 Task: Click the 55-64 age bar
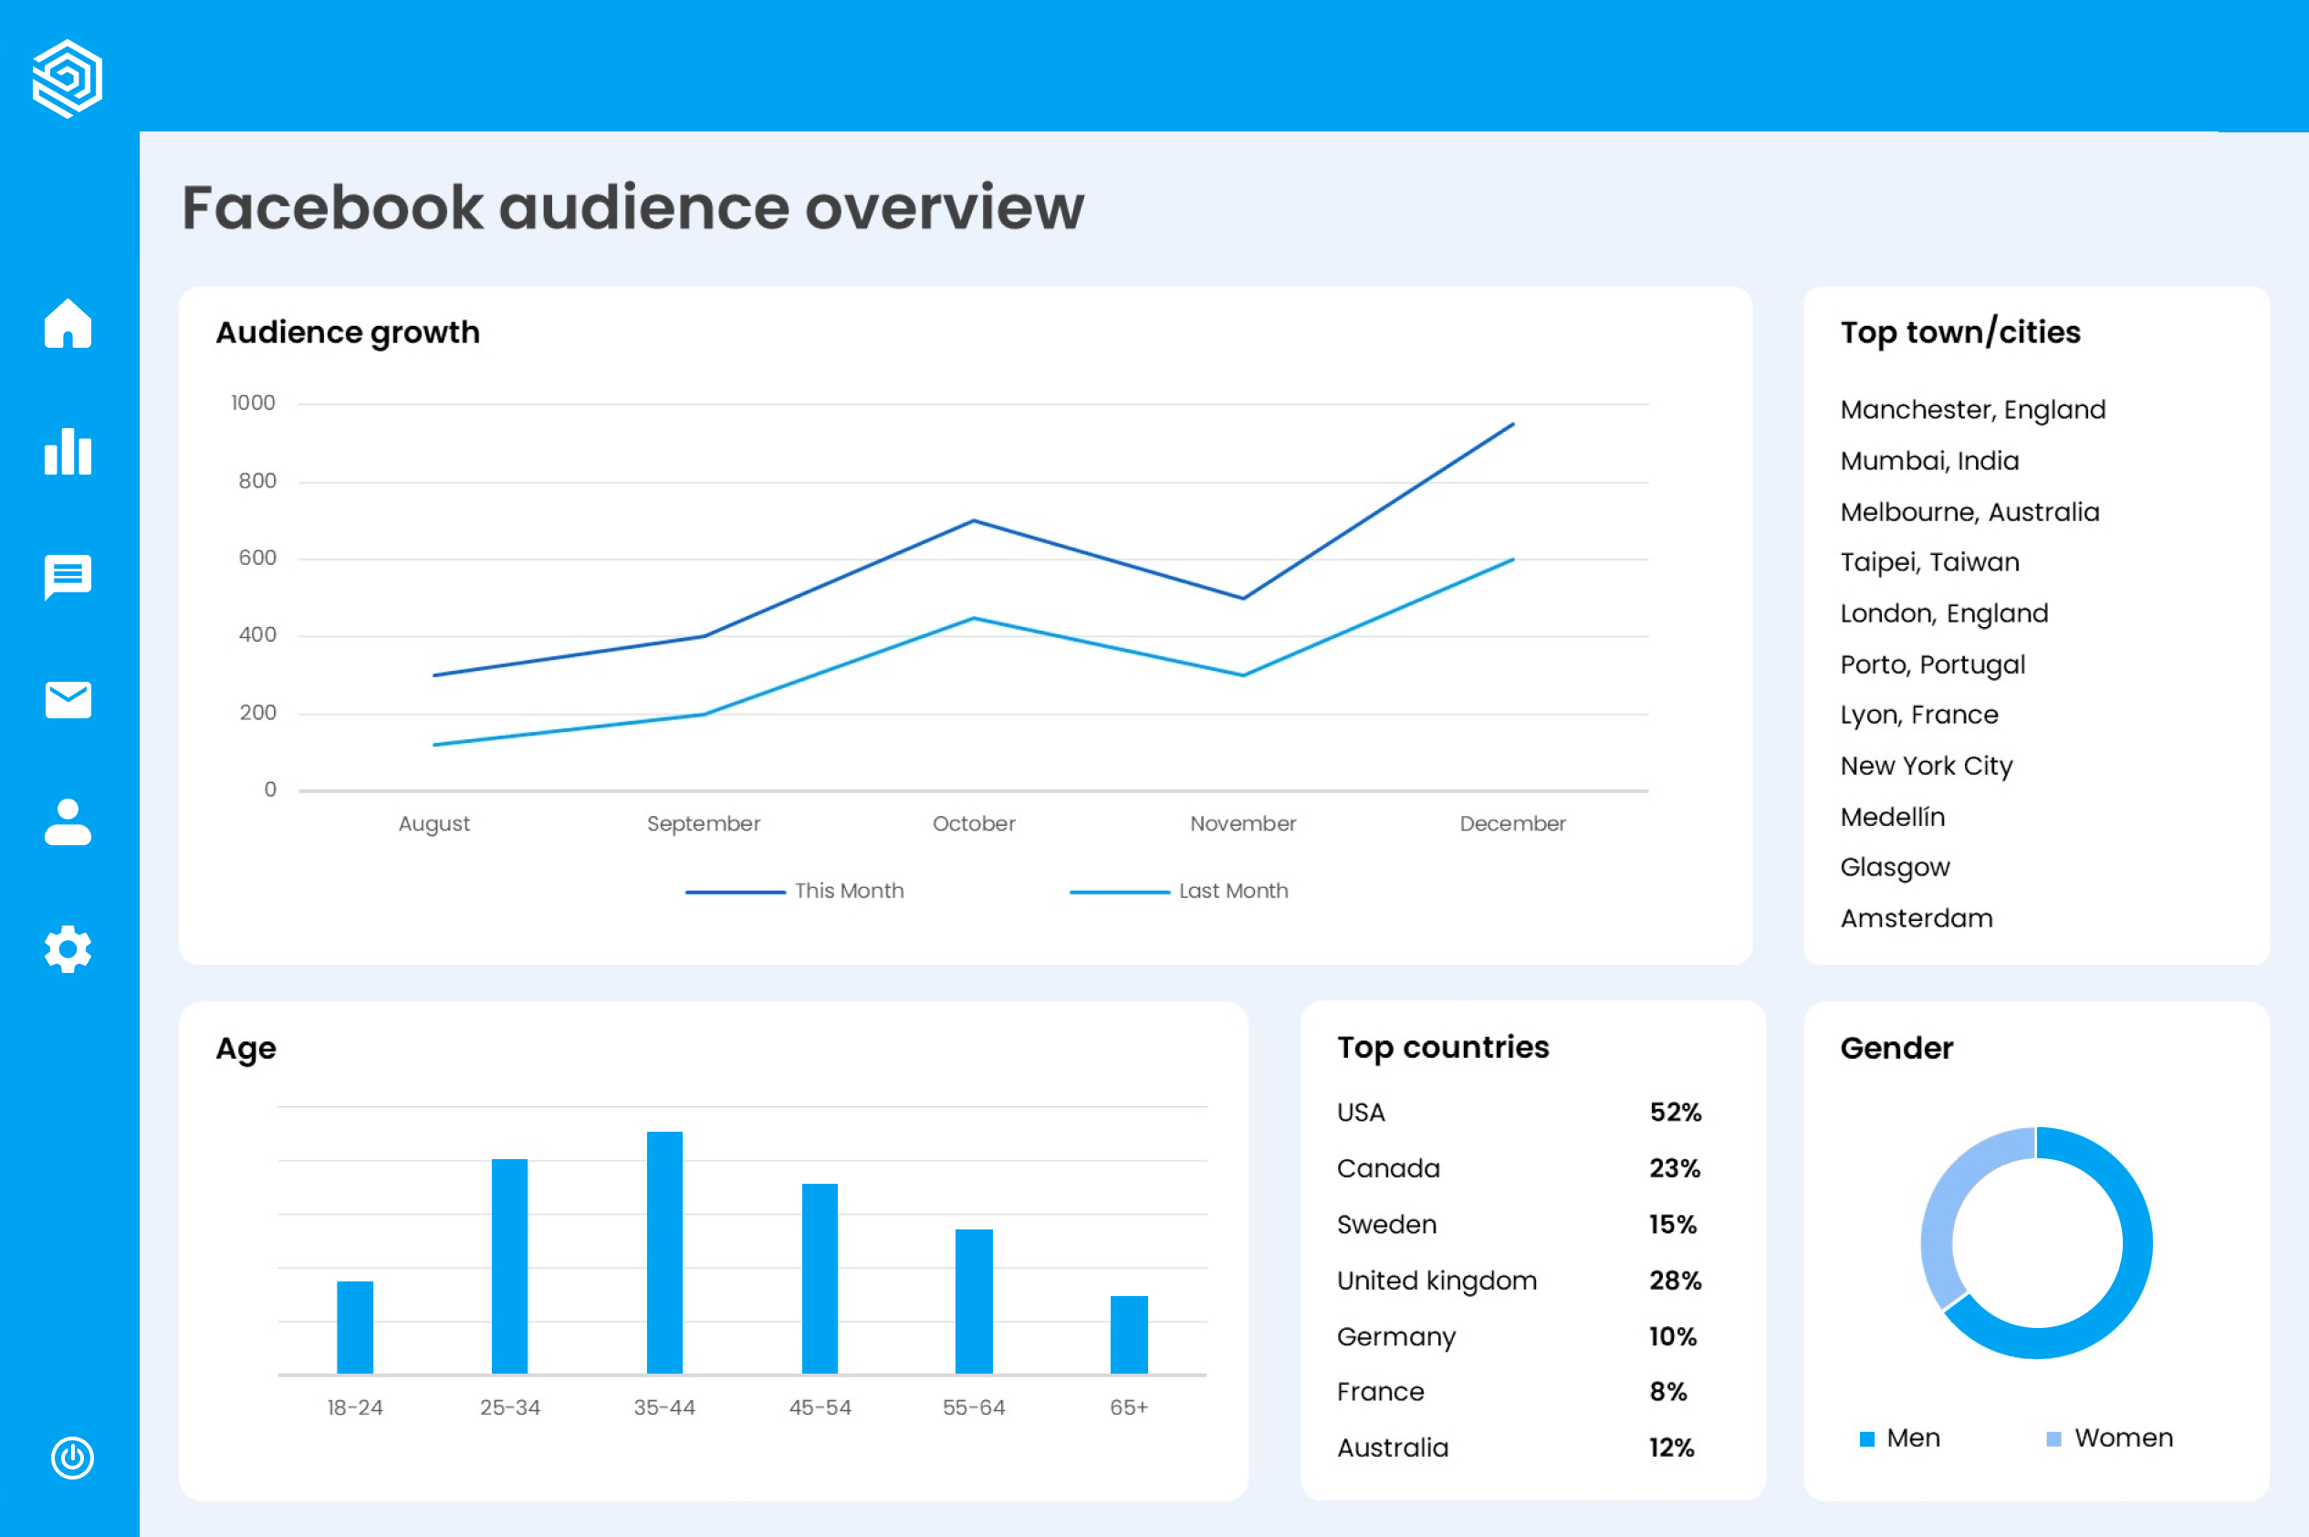pyautogui.click(x=974, y=1302)
